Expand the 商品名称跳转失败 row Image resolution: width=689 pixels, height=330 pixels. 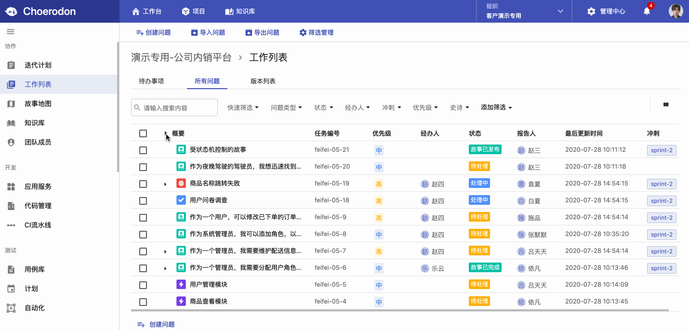(165, 183)
